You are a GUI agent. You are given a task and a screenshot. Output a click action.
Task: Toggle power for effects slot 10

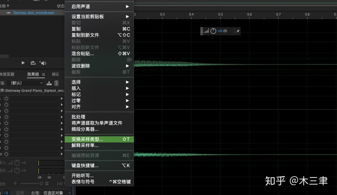pos(6,154)
